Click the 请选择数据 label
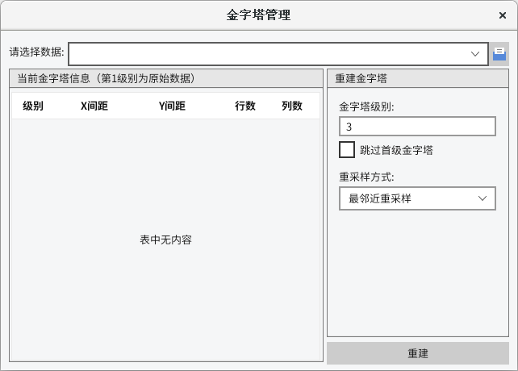The image size is (518, 371). coord(36,52)
